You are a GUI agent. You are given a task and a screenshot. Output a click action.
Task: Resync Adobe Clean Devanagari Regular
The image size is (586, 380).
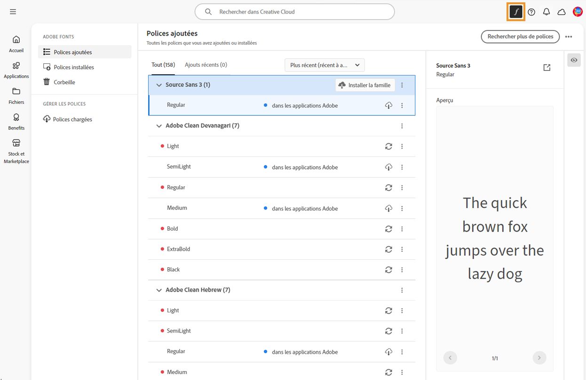click(388, 187)
